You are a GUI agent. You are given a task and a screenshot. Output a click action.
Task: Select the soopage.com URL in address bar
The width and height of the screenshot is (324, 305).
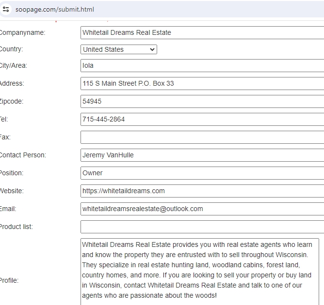pyautogui.click(x=55, y=9)
